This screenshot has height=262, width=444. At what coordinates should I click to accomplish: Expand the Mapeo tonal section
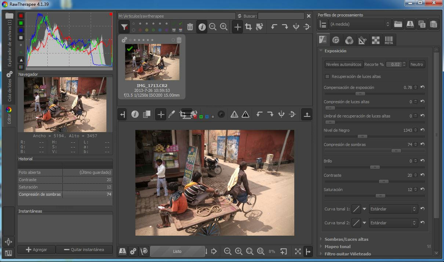[x=337, y=247]
